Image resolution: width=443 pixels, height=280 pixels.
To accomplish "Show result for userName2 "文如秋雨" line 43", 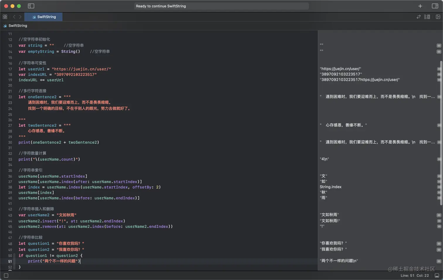I will (x=439, y=215).
